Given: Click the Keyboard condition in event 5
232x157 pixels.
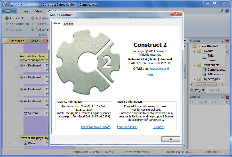Looking at the screenshot, I should pyautogui.click(x=31, y=67).
